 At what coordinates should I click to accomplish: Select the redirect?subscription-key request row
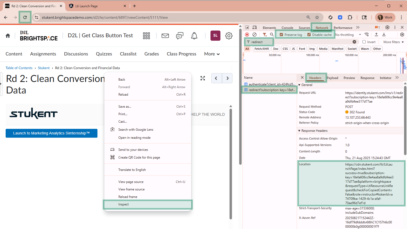point(270,90)
